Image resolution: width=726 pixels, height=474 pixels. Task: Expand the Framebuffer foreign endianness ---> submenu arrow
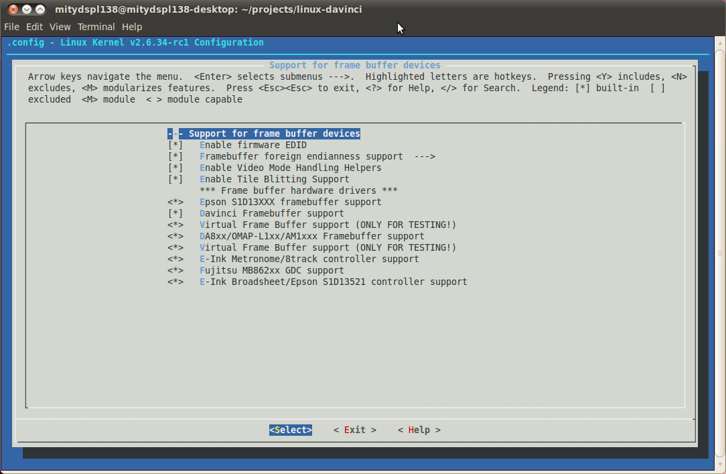pos(425,157)
